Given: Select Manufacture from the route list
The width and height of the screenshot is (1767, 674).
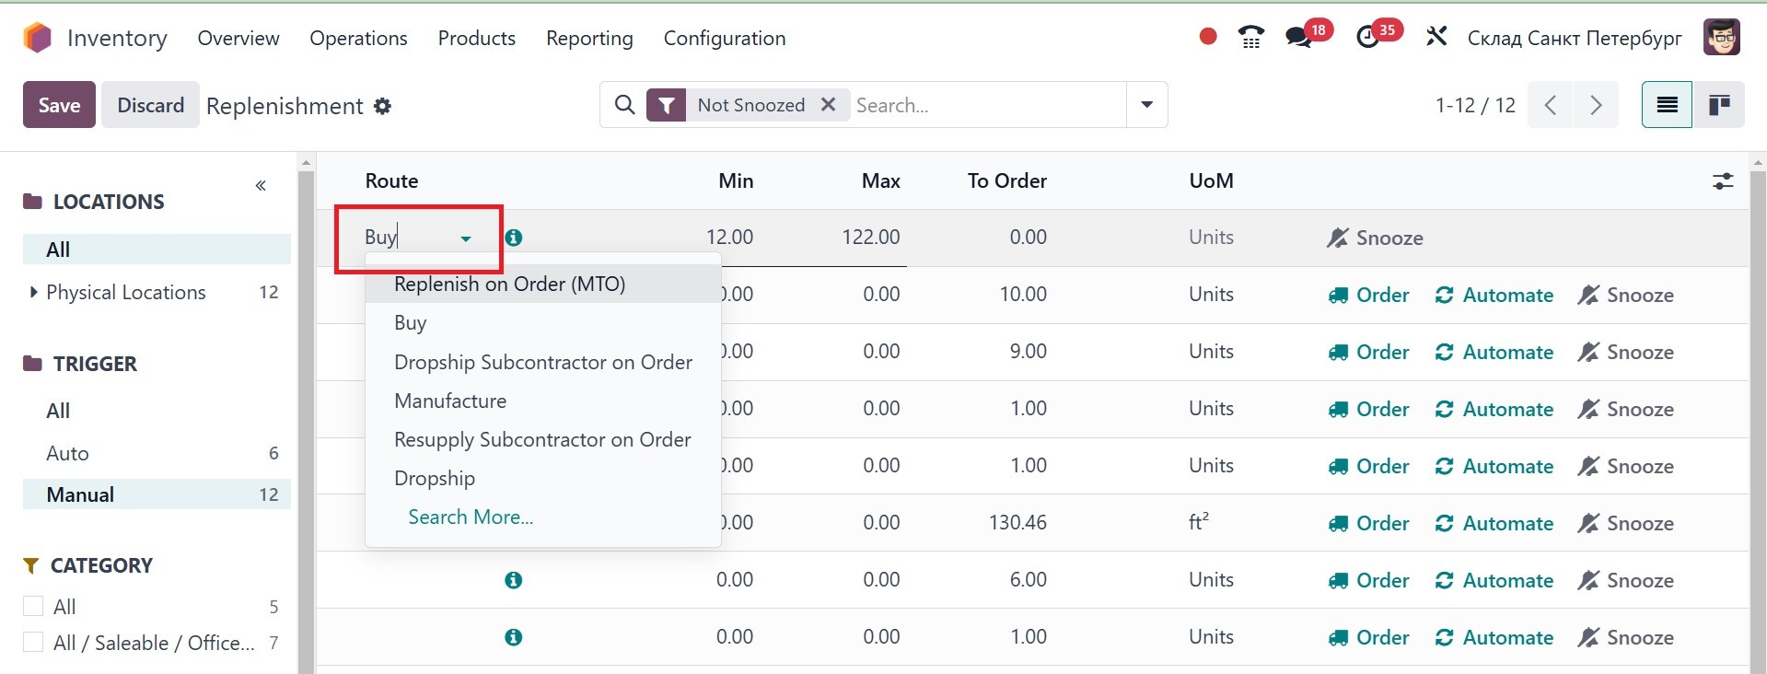Looking at the screenshot, I should (x=450, y=401).
